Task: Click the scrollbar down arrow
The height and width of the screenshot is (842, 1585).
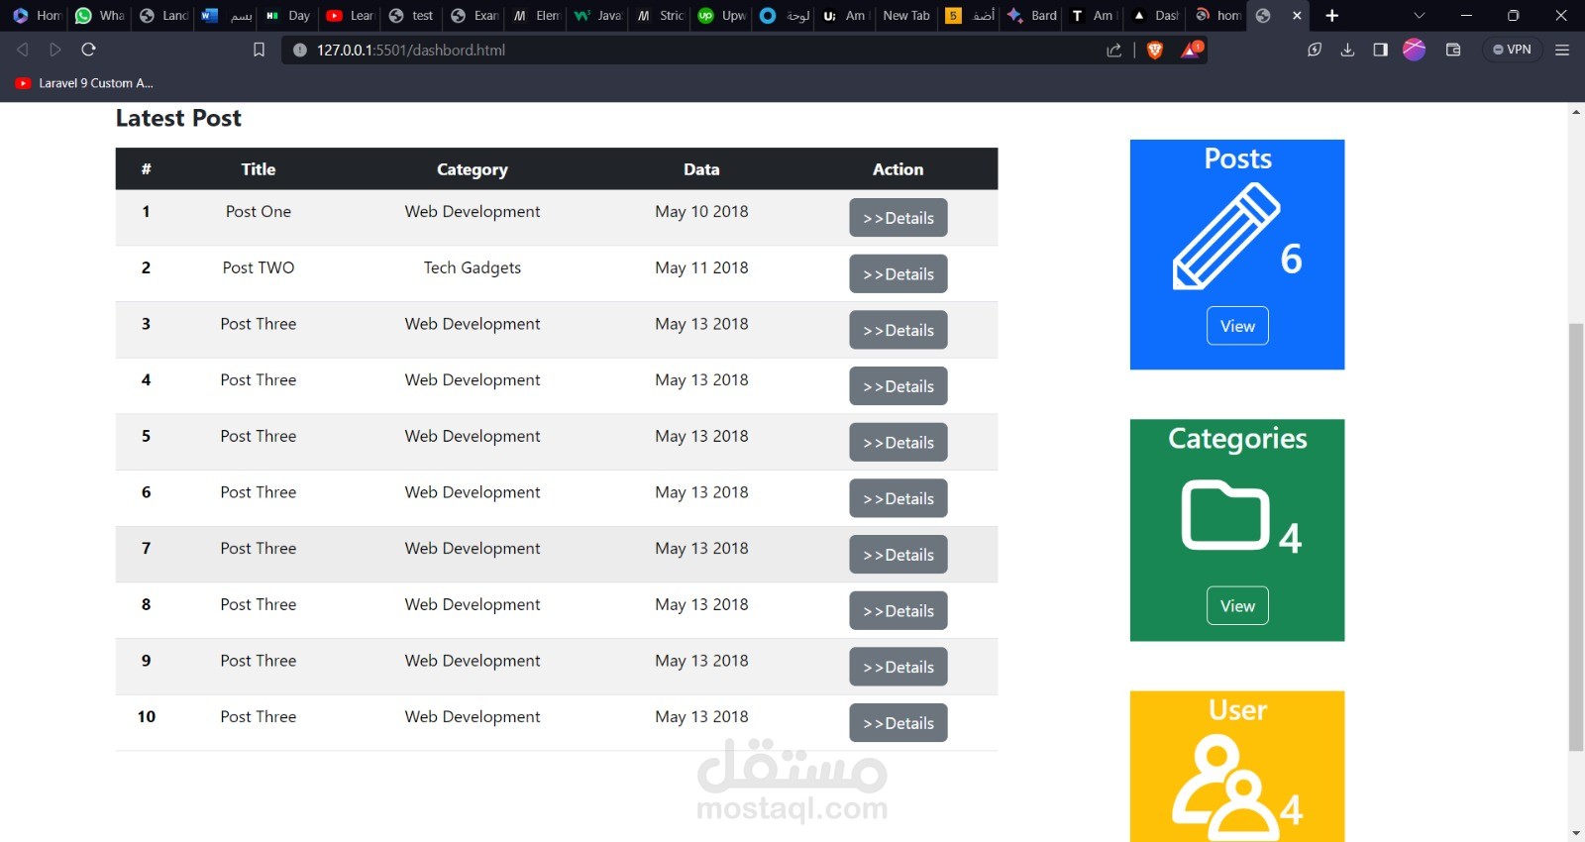Action: pos(1576,834)
